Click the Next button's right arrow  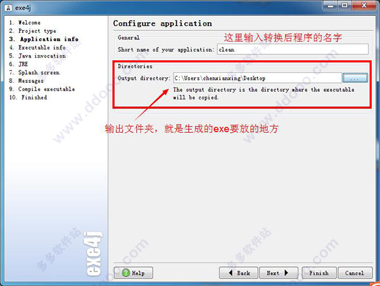(286, 273)
